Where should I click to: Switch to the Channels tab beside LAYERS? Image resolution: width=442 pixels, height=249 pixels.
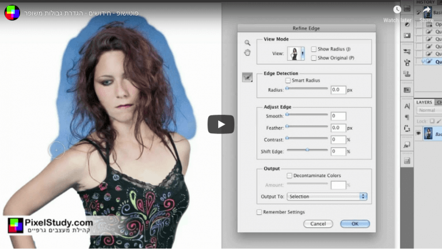(x=439, y=102)
